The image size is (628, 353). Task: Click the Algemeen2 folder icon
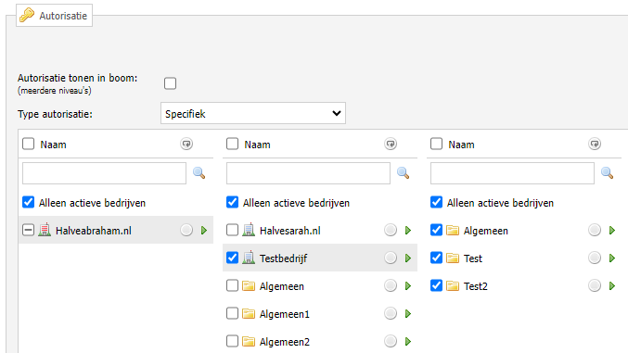click(x=249, y=341)
